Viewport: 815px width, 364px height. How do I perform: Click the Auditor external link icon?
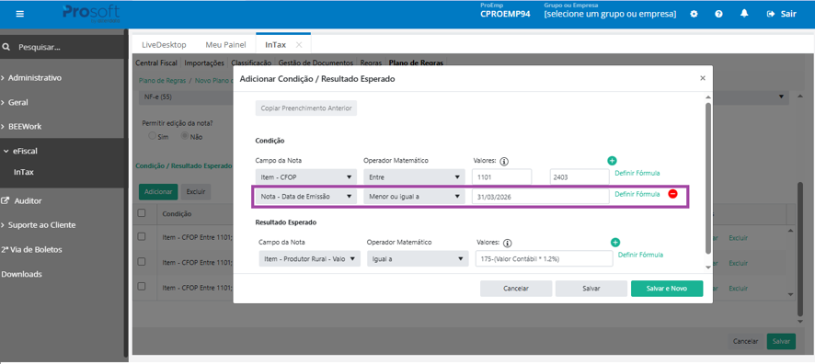coord(6,200)
